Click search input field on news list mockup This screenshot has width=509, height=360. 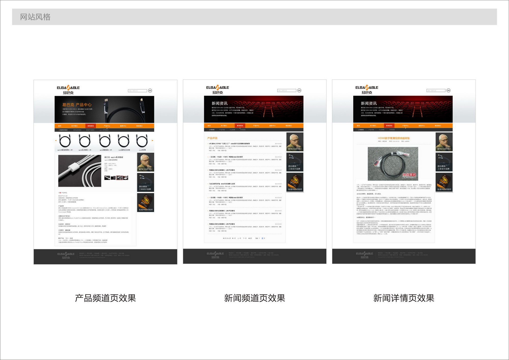click(287, 90)
